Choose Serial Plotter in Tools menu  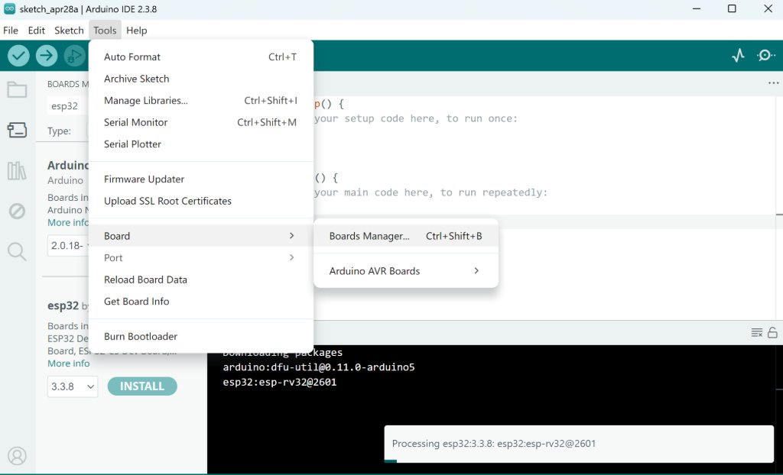click(201, 144)
